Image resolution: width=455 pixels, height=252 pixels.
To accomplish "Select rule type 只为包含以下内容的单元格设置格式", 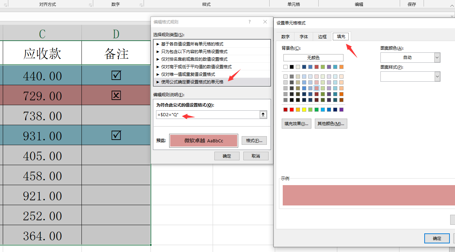I will click(212, 52).
